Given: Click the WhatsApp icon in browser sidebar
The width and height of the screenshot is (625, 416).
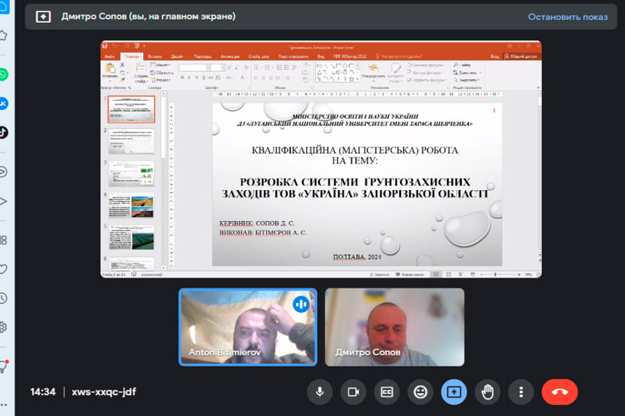Looking at the screenshot, I should coord(3,74).
